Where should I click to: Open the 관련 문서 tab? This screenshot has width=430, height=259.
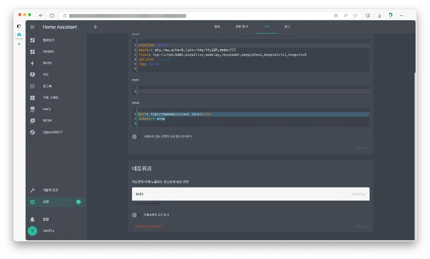click(x=241, y=27)
